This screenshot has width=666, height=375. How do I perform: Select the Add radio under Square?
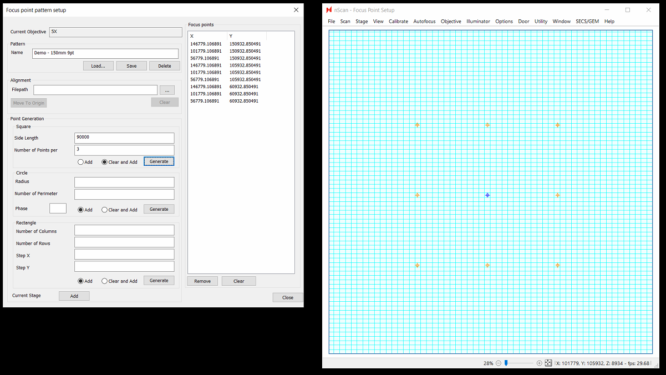[81, 162]
